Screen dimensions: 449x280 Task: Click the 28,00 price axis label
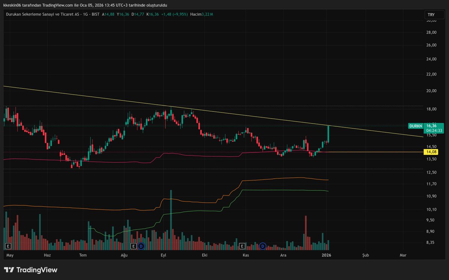pyautogui.click(x=431, y=33)
